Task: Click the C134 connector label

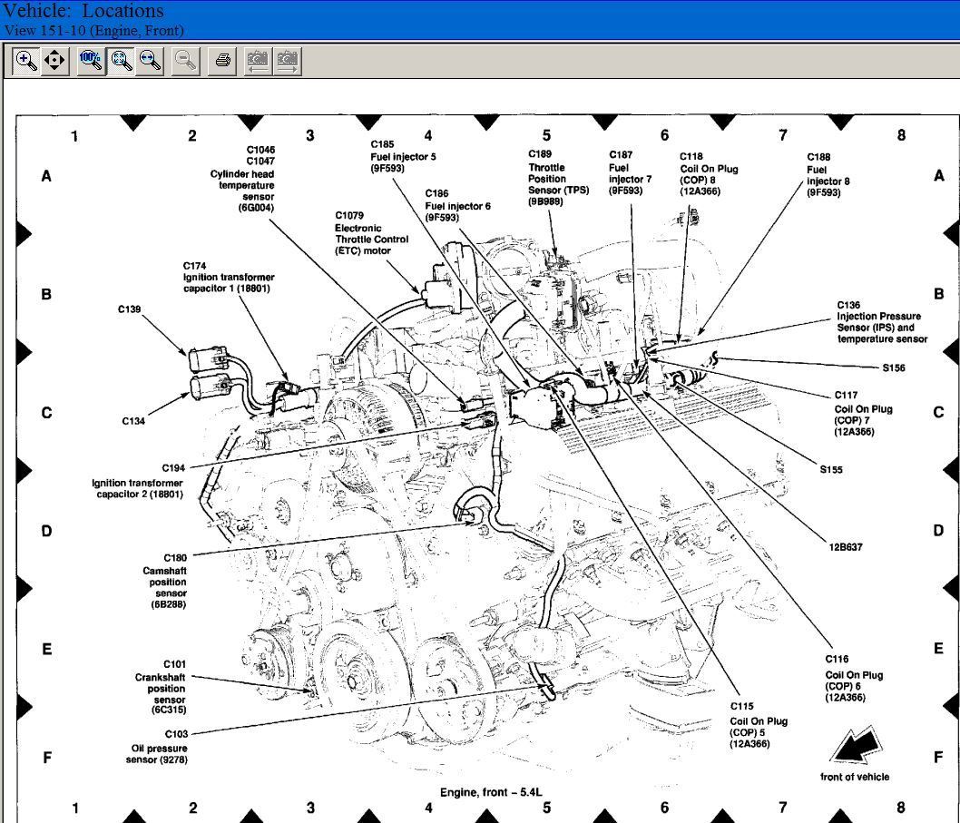Action: pyautogui.click(x=133, y=421)
